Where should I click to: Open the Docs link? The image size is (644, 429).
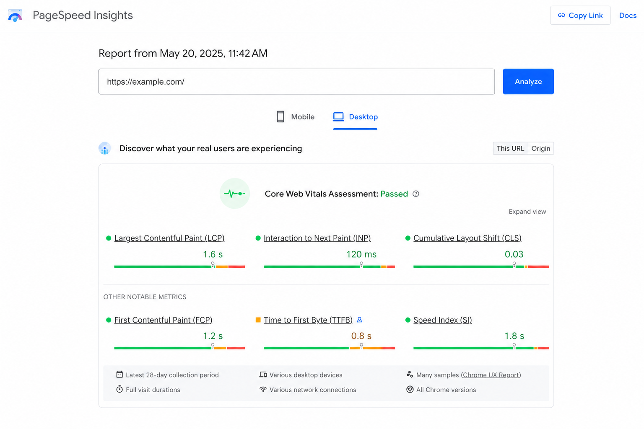click(628, 16)
